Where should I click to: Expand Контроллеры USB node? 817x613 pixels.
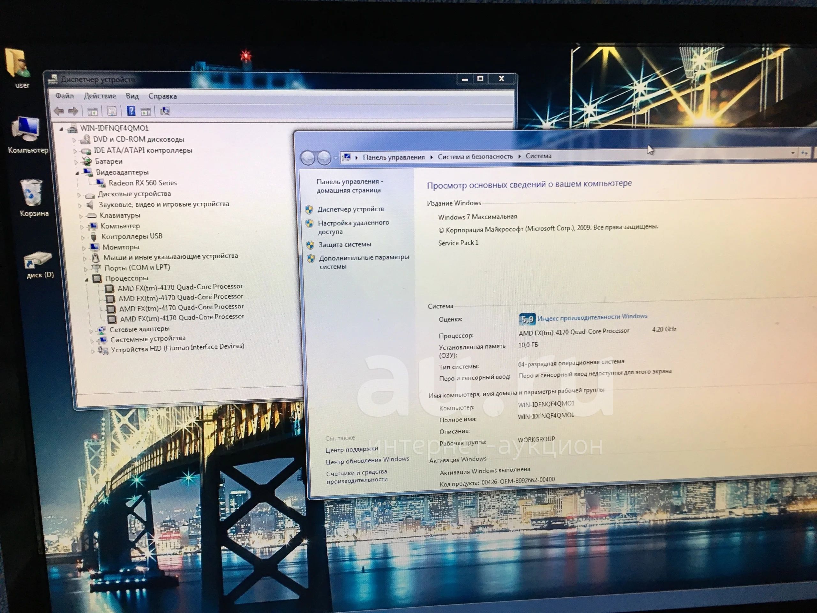click(83, 238)
